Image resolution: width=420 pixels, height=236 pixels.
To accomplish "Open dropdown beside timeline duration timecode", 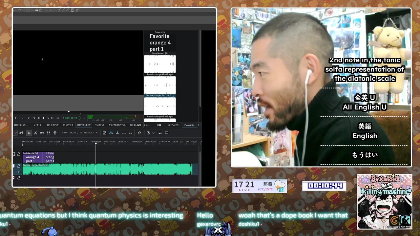I will click(97, 133).
